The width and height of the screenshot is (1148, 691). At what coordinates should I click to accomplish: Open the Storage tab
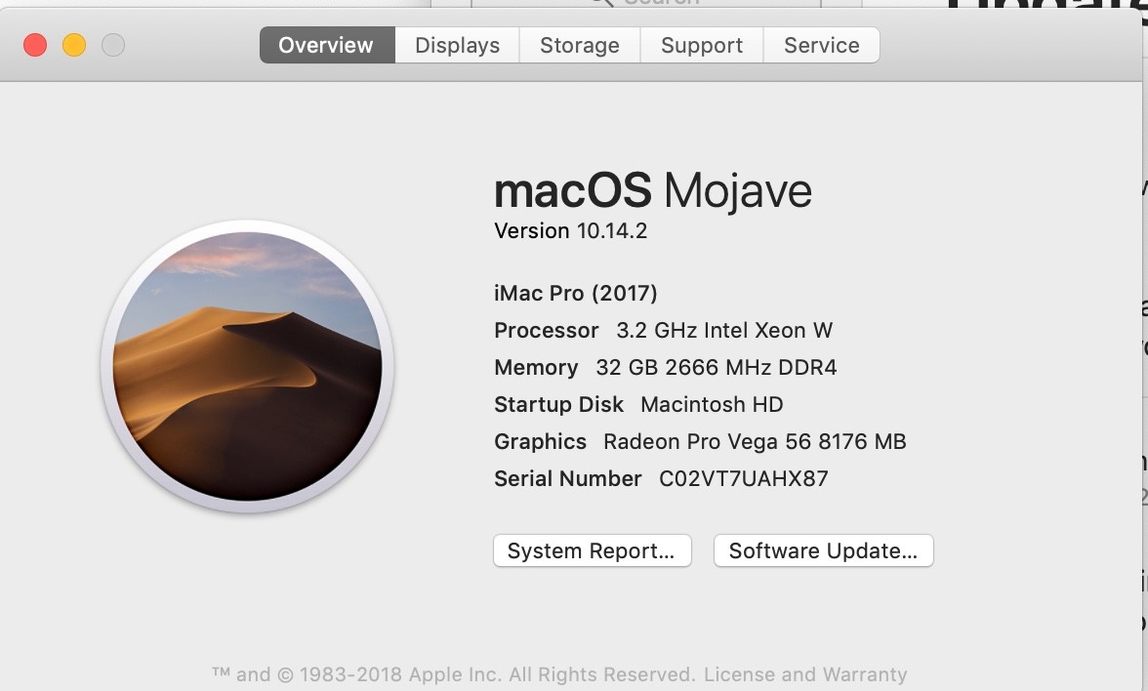coord(580,45)
